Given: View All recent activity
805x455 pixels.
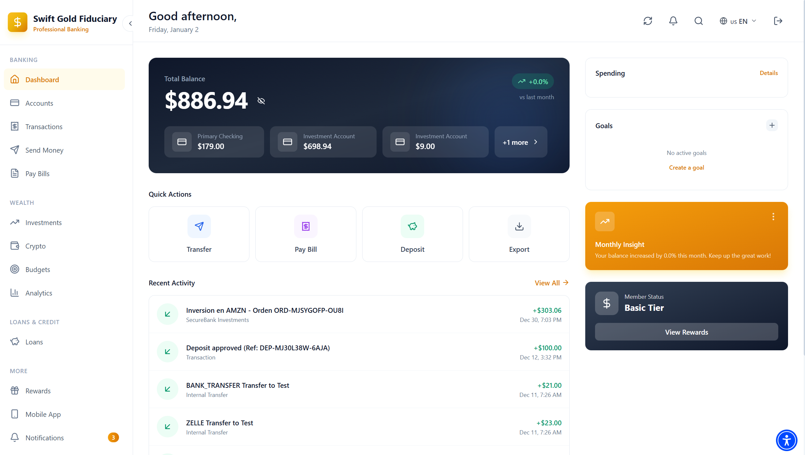Looking at the screenshot, I should point(551,282).
